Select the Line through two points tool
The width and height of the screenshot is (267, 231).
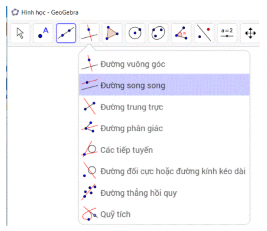(x=66, y=33)
